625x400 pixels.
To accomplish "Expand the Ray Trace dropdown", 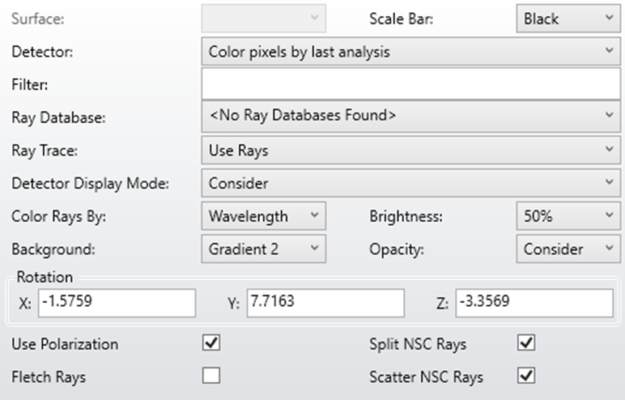I will point(410,150).
